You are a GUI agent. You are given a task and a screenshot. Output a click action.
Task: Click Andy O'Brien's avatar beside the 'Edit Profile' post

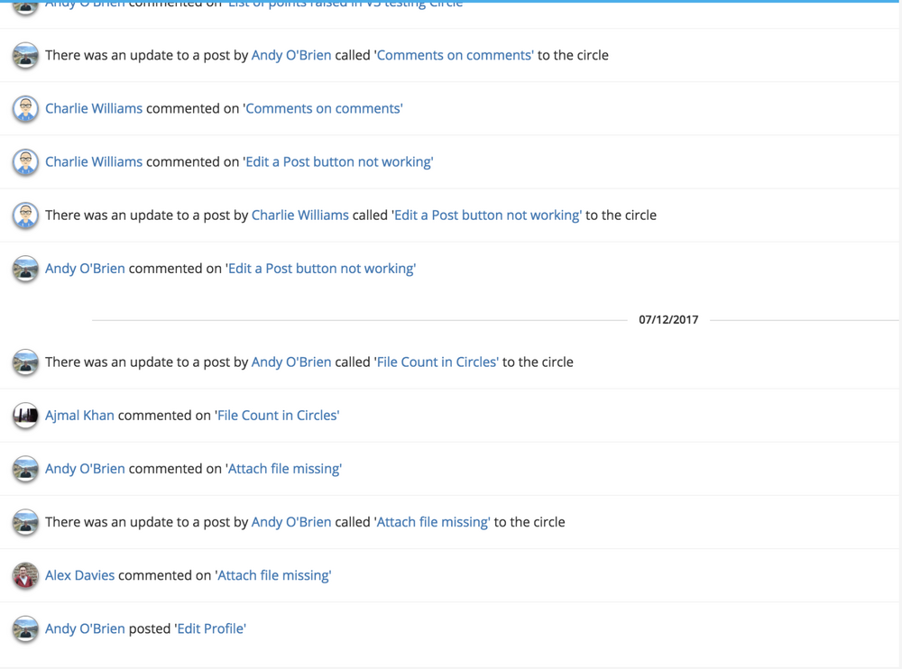pyautogui.click(x=25, y=628)
